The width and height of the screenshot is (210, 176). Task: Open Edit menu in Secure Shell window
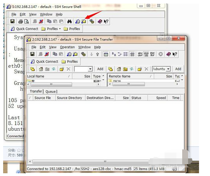tap(22, 14)
